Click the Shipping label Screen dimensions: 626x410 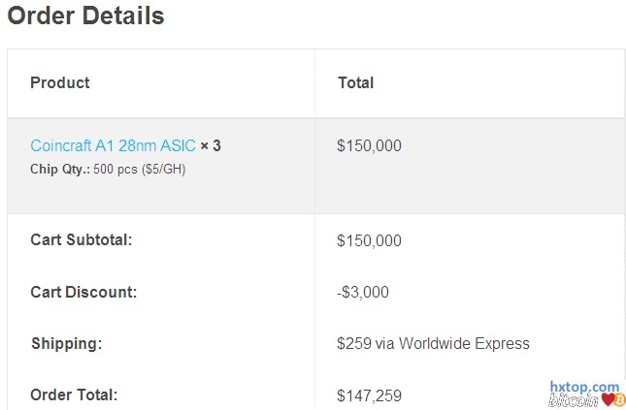pos(66,343)
